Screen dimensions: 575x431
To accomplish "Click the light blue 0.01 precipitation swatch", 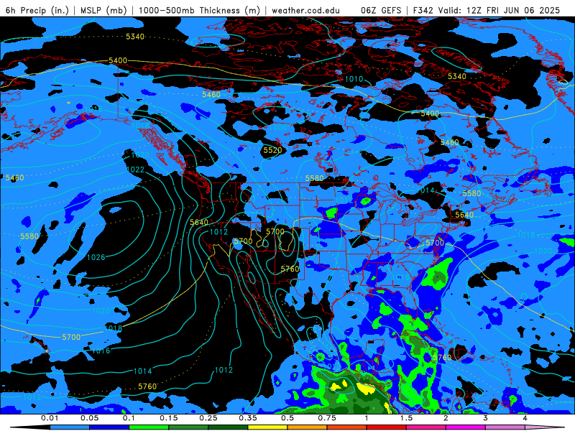I will (70, 427).
